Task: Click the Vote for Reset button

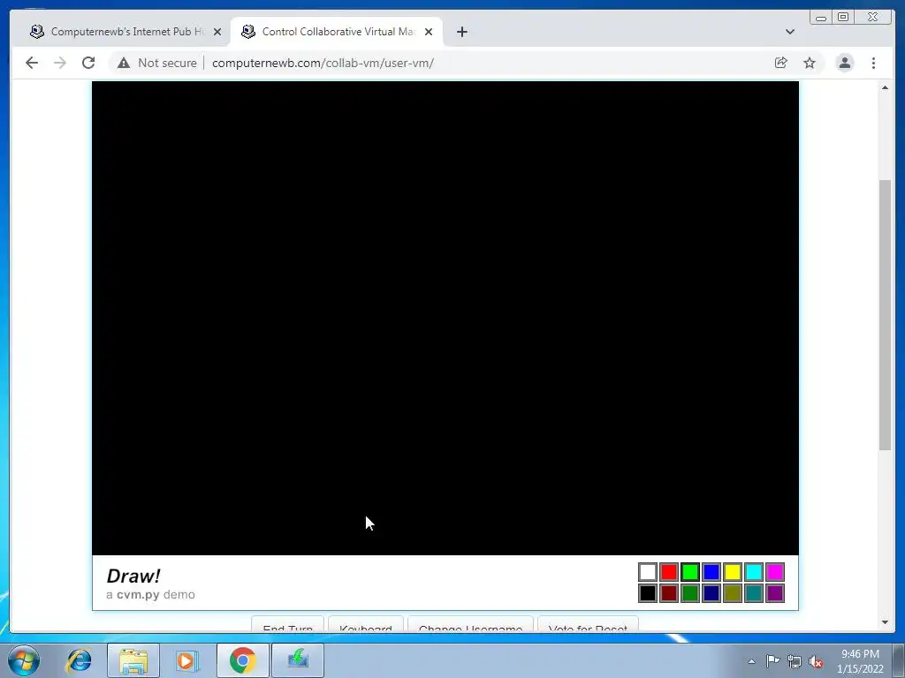Action: (588, 625)
